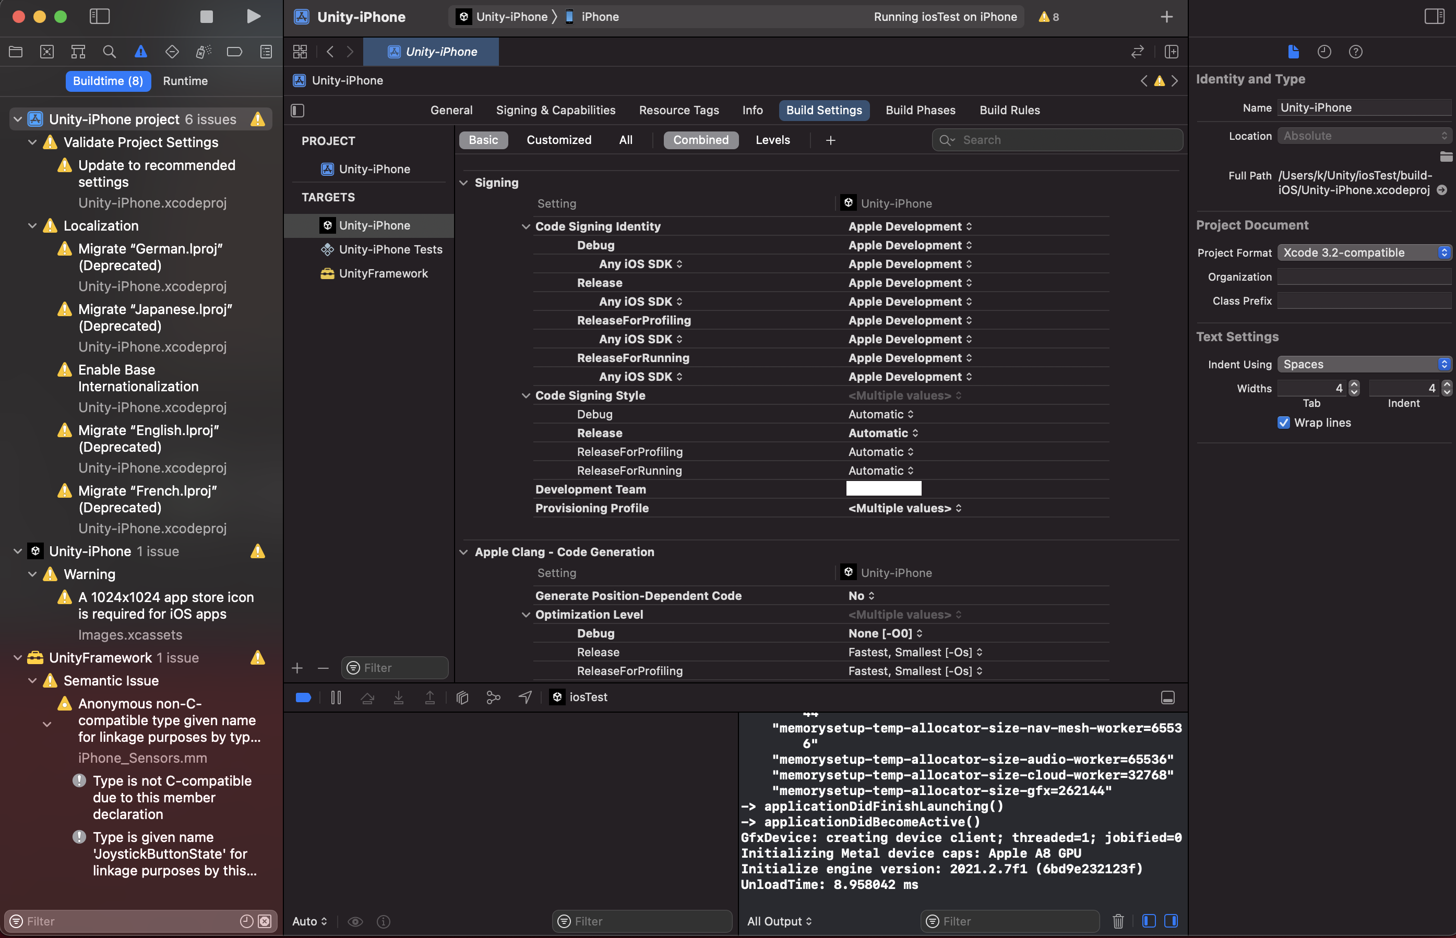This screenshot has height=938, width=1456.
Task: Click Debug View Hierarchy icon
Action: [462, 698]
